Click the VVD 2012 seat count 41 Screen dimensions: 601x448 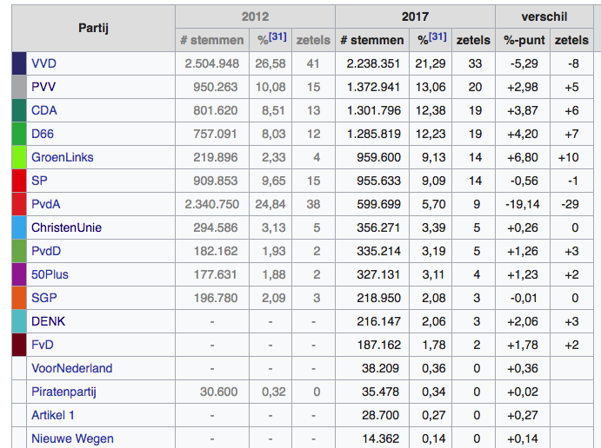click(x=313, y=63)
